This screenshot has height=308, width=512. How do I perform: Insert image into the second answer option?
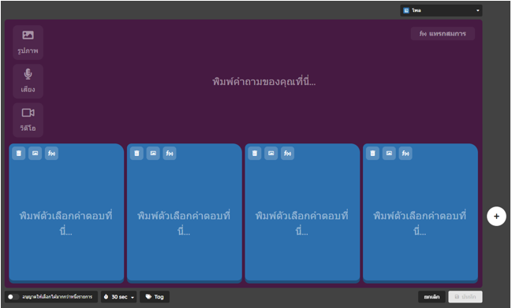(153, 153)
